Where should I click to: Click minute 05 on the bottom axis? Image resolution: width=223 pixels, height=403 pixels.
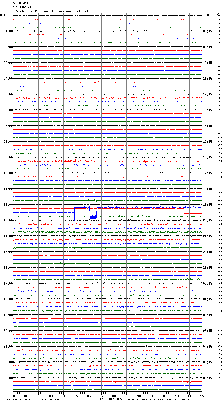(x=76, y=396)
